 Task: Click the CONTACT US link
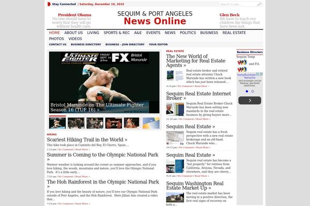(58, 44)
